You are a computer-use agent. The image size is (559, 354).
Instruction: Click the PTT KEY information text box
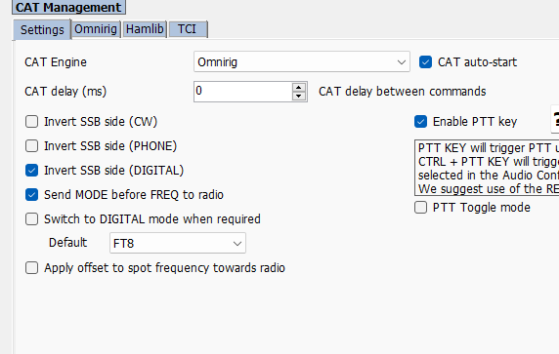(487, 168)
